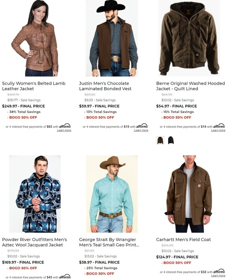Click Powder River Outfitters Aztec Wool Jacket title
Viewport: 231px width, 280px height.
pyautogui.click(x=34, y=242)
